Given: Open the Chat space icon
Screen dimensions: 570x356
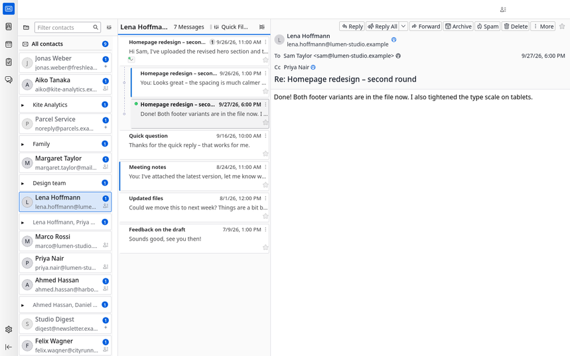Looking at the screenshot, I should click(9, 80).
